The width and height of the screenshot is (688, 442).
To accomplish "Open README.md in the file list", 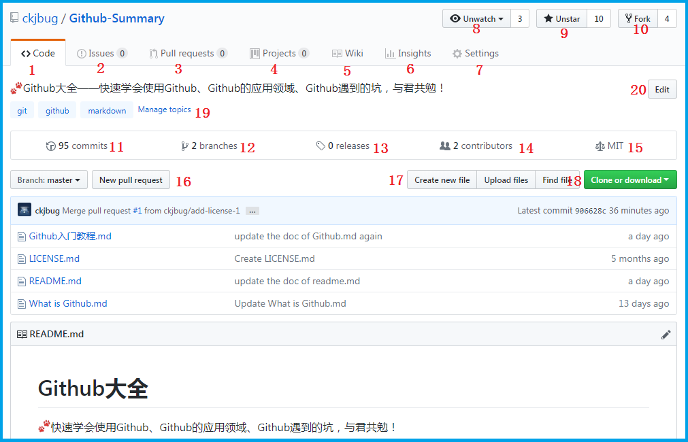I will point(55,281).
